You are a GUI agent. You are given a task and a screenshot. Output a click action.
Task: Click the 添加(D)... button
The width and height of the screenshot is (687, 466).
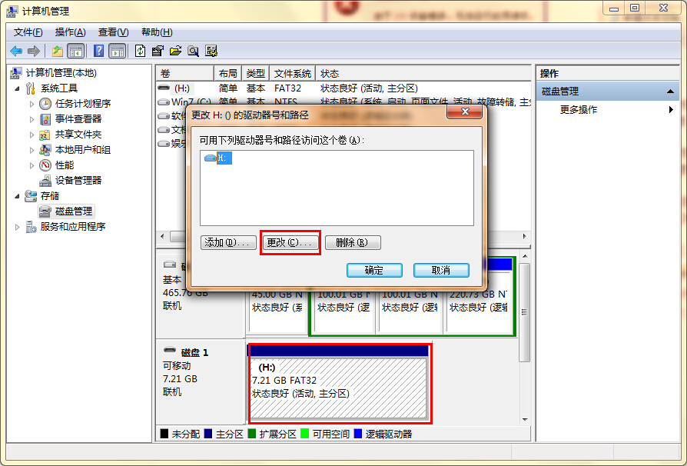pyautogui.click(x=228, y=242)
